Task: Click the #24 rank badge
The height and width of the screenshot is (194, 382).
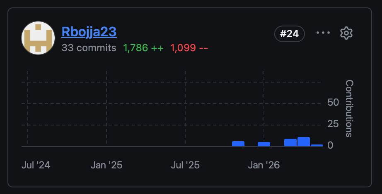Action: pyautogui.click(x=290, y=34)
